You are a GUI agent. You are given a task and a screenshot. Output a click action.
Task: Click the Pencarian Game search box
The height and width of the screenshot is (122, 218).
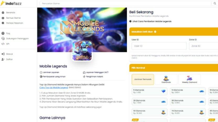[125, 3]
